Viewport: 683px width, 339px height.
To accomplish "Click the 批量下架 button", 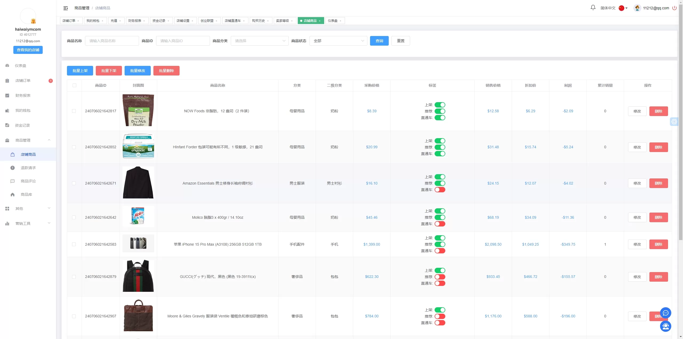I will 109,71.
